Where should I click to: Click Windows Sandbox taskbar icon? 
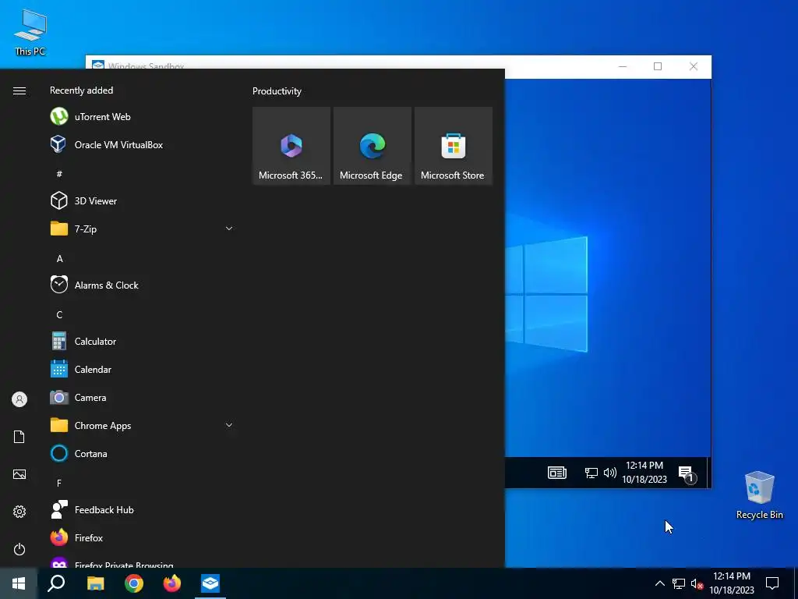pos(210,583)
